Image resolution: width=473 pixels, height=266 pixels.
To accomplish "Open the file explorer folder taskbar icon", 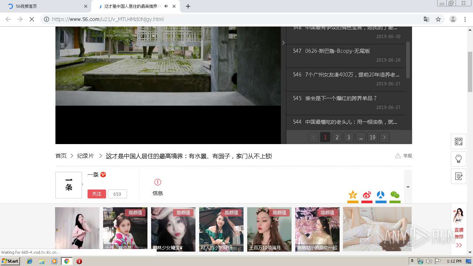I will pyautogui.click(x=42, y=261).
